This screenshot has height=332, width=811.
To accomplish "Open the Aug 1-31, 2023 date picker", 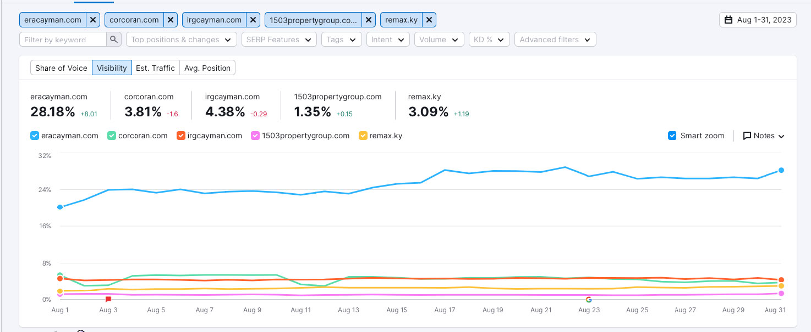I will tap(758, 20).
